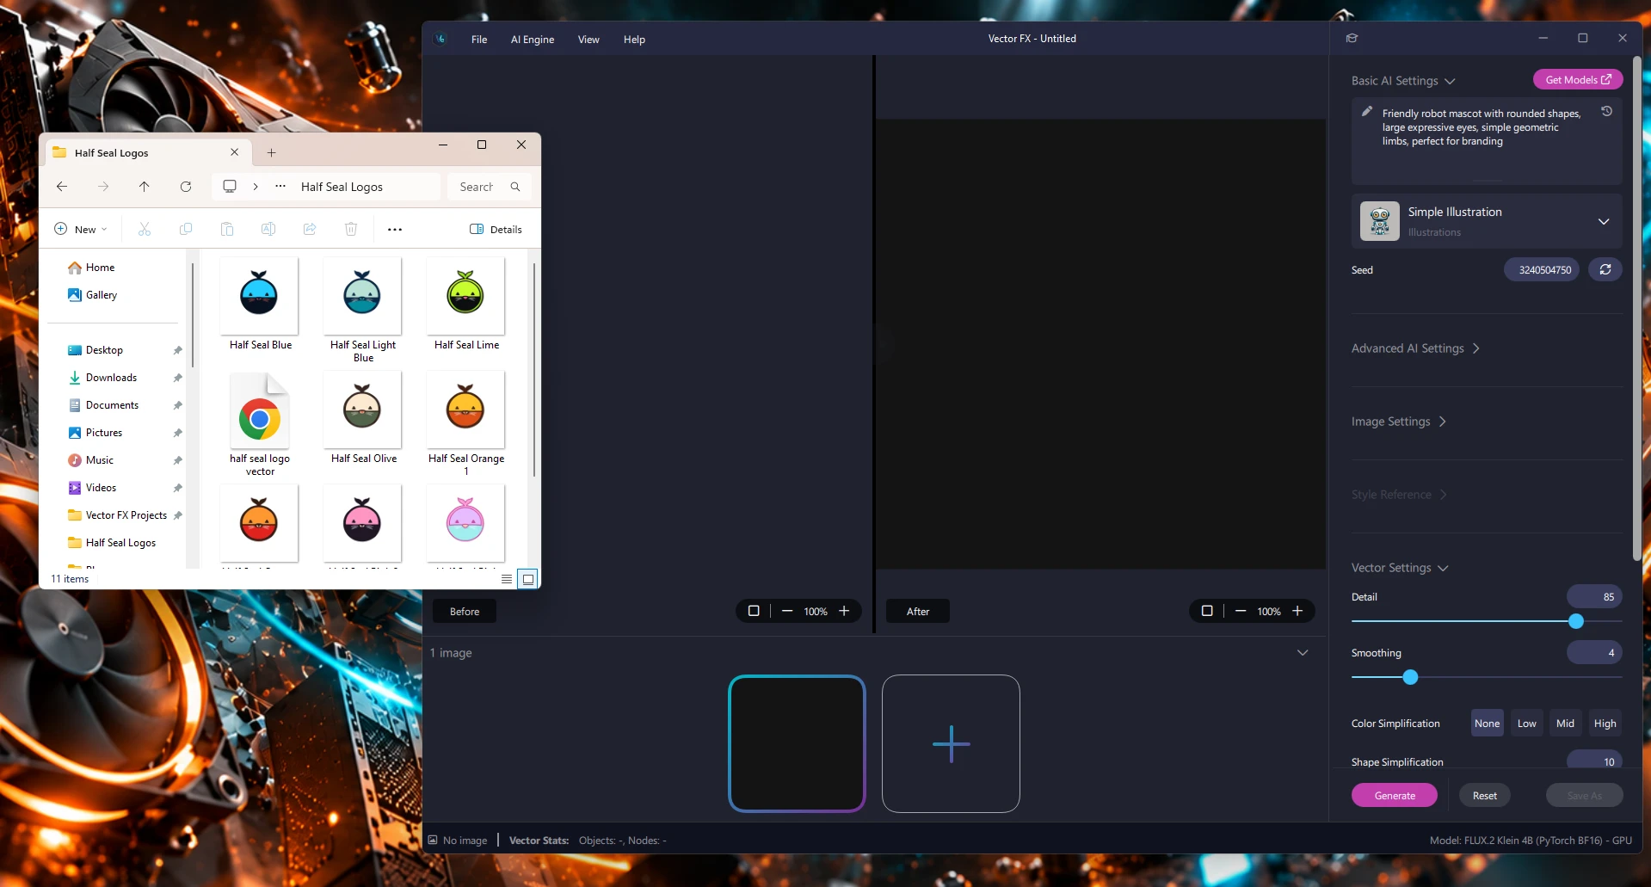
Task: Open the View menu in Vector FX
Action: coord(588,40)
